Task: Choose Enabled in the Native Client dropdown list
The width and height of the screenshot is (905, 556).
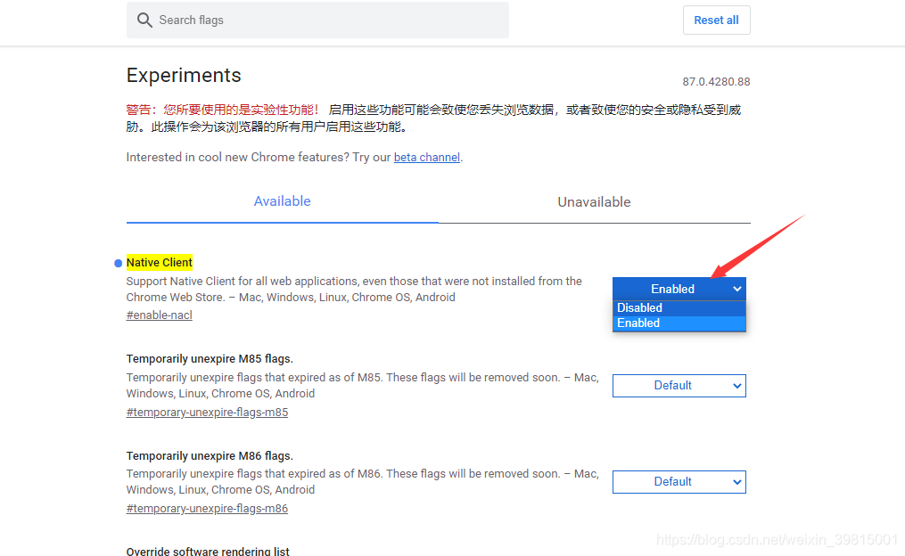Action: click(x=679, y=323)
